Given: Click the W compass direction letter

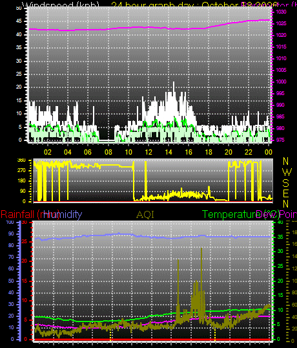Looking at the screenshot, I should point(287,172).
